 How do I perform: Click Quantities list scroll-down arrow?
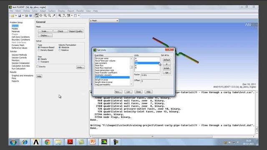coord(131,84)
